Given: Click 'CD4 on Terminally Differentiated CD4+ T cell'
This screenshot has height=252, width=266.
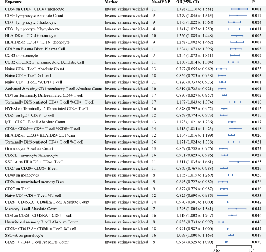Looking at the screenshot, I should tap(44, 96).
